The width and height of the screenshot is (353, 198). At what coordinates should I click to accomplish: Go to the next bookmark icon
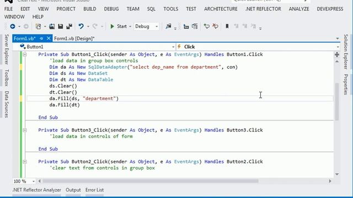pos(245,26)
